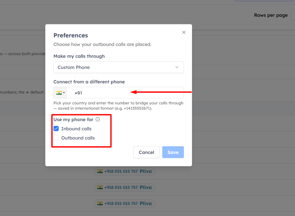
Task: Expand the Custom Phone dropdown chevron
Action: click(x=177, y=67)
